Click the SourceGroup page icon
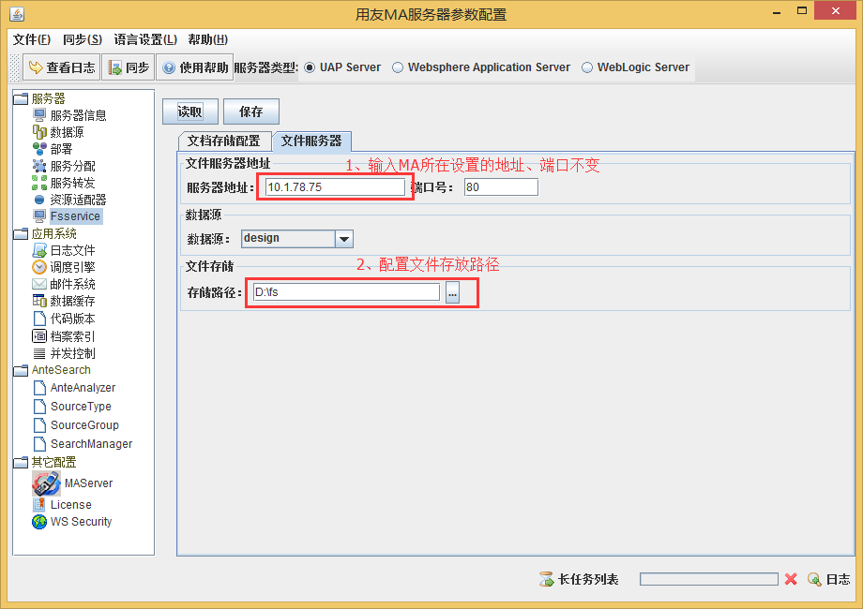 [x=39, y=424]
